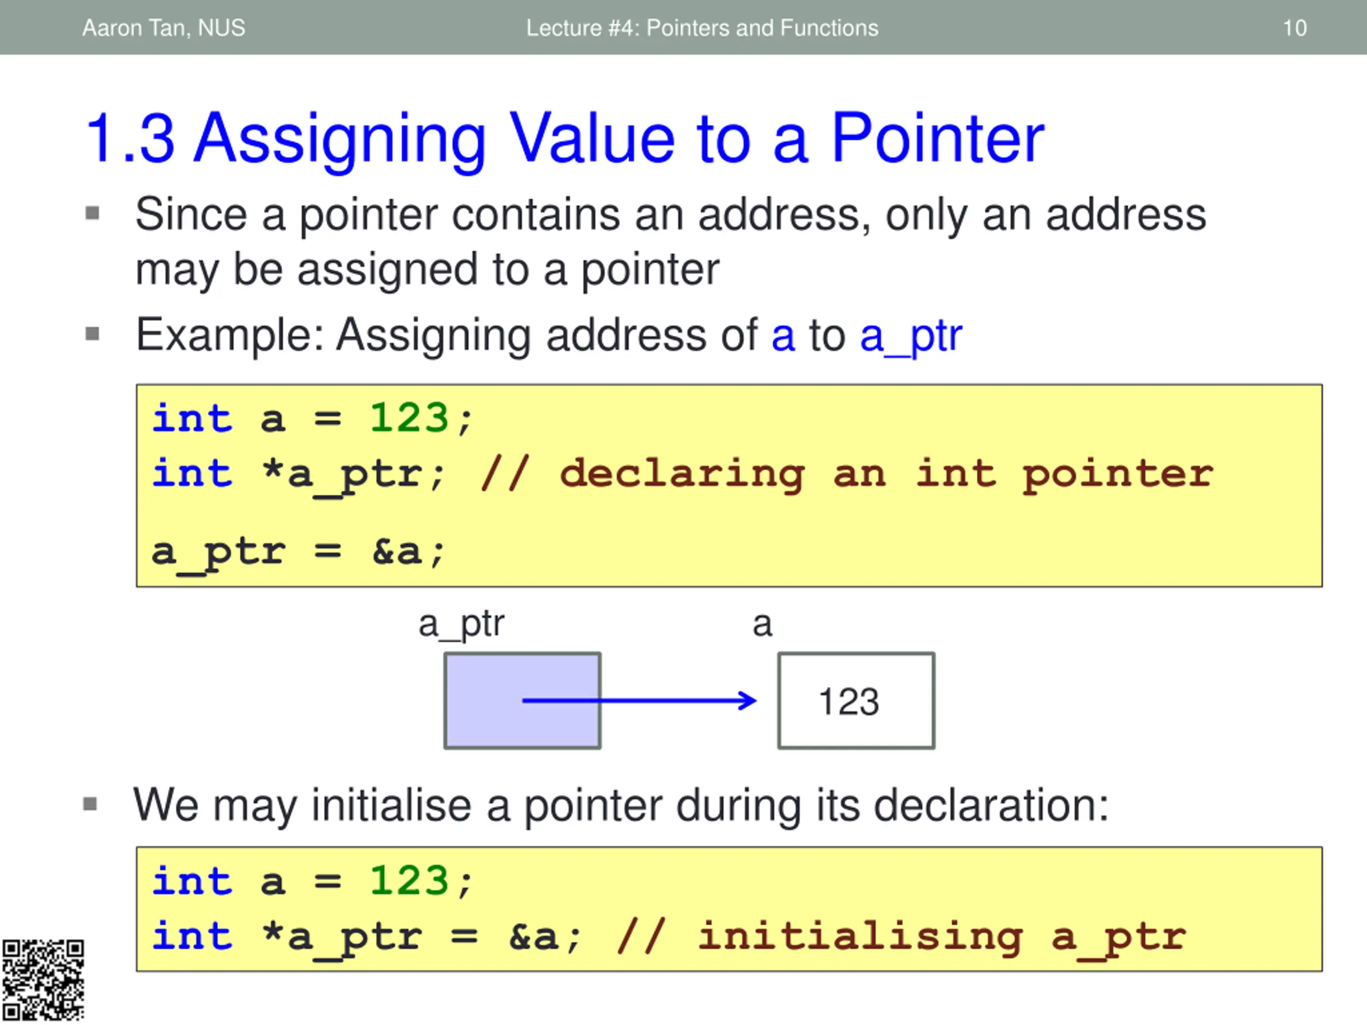The height and width of the screenshot is (1025, 1367).
Task: Click the 'Example' bullet marker square
Action: coord(93,334)
